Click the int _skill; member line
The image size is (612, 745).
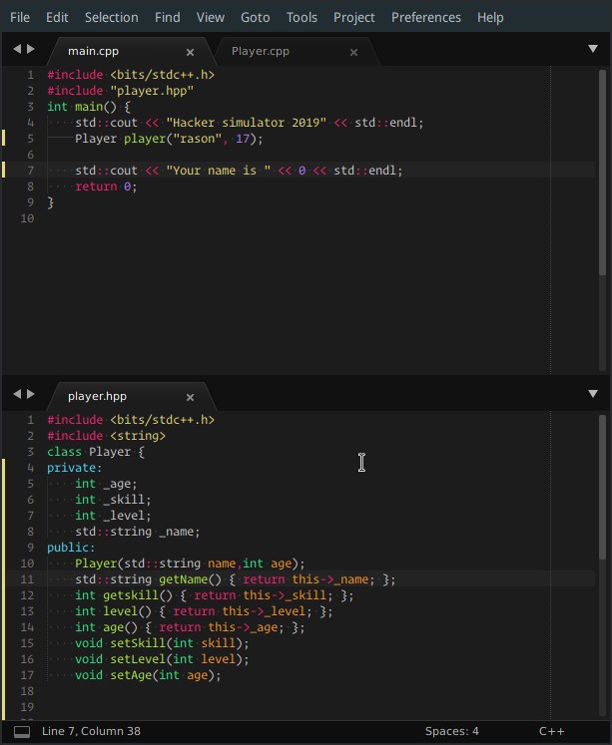(x=113, y=500)
